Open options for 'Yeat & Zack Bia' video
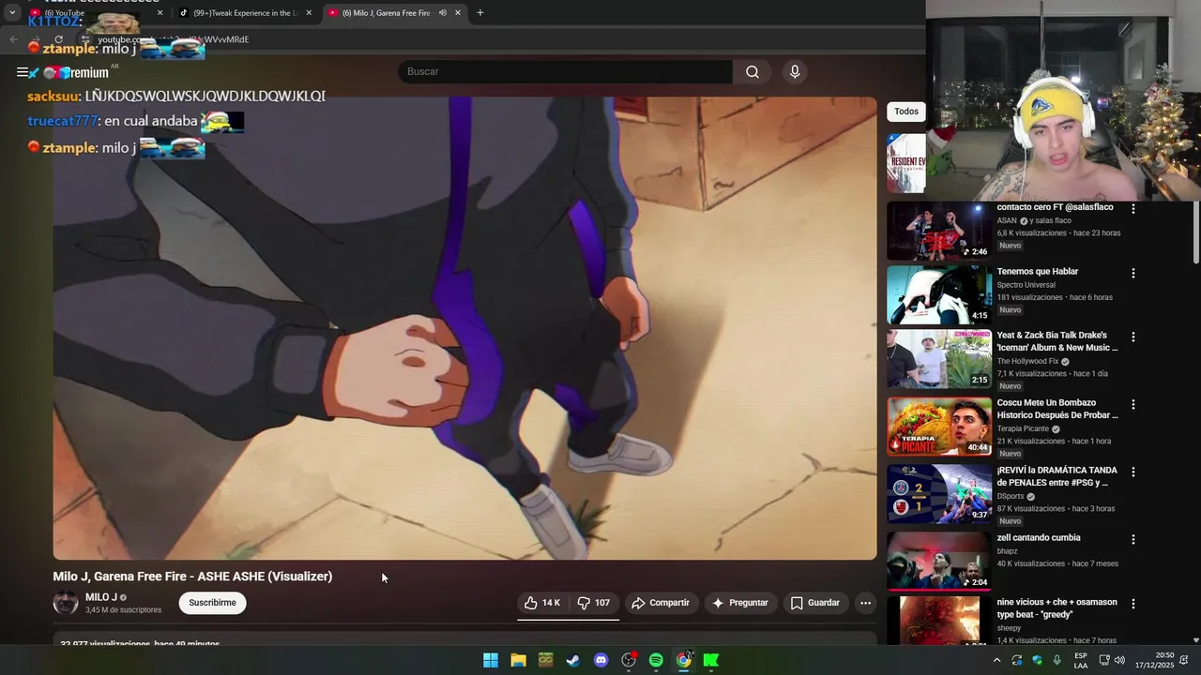 click(x=1133, y=337)
